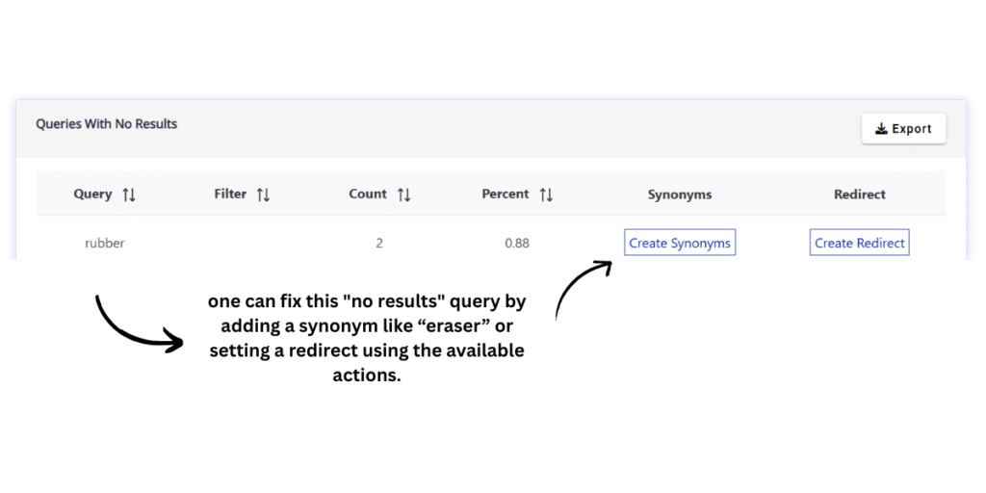Image resolution: width=986 pixels, height=493 pixels.
Task: Select the Filter column header label
Action: coord(230,194)
